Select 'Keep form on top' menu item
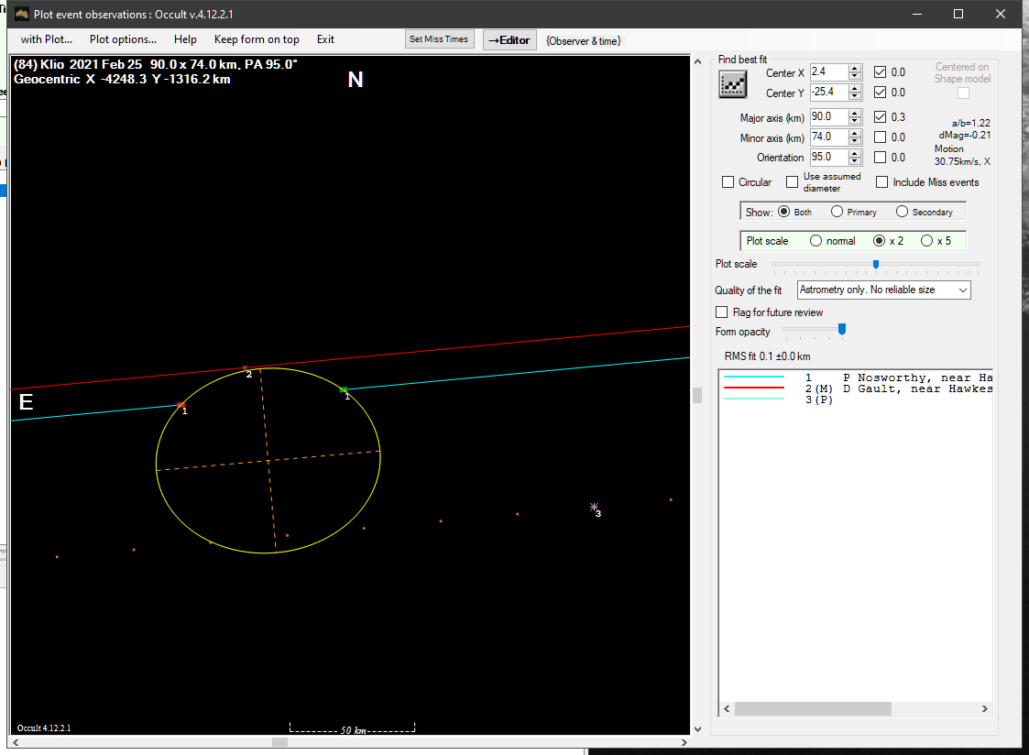 (x=257, y=39)
